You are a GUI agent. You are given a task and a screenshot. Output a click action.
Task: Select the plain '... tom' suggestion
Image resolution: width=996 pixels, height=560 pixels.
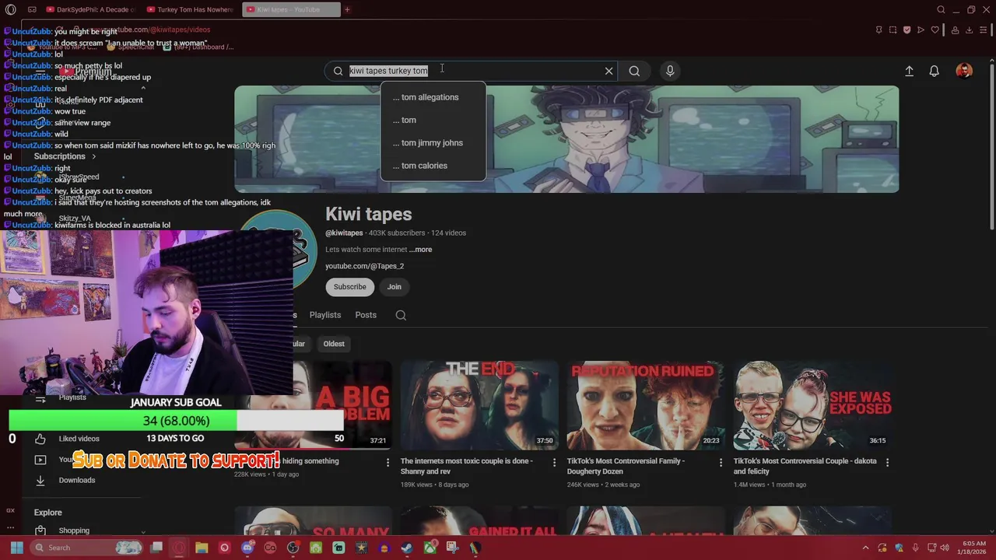tap(433, 120)
